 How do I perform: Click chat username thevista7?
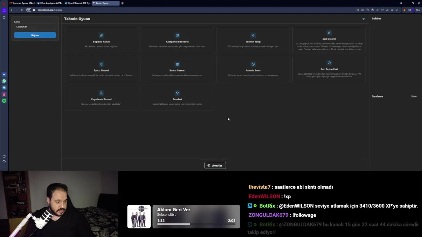259,187
